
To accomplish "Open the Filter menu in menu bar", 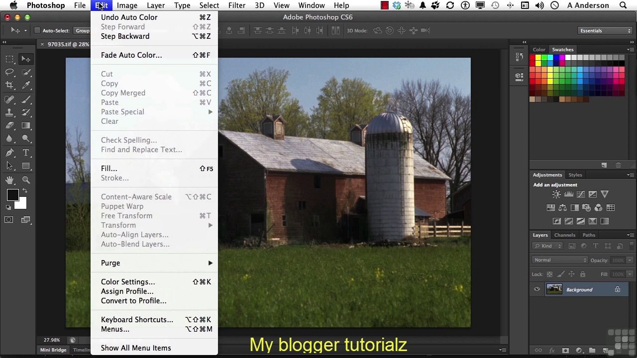I will [x=237, y=5].
